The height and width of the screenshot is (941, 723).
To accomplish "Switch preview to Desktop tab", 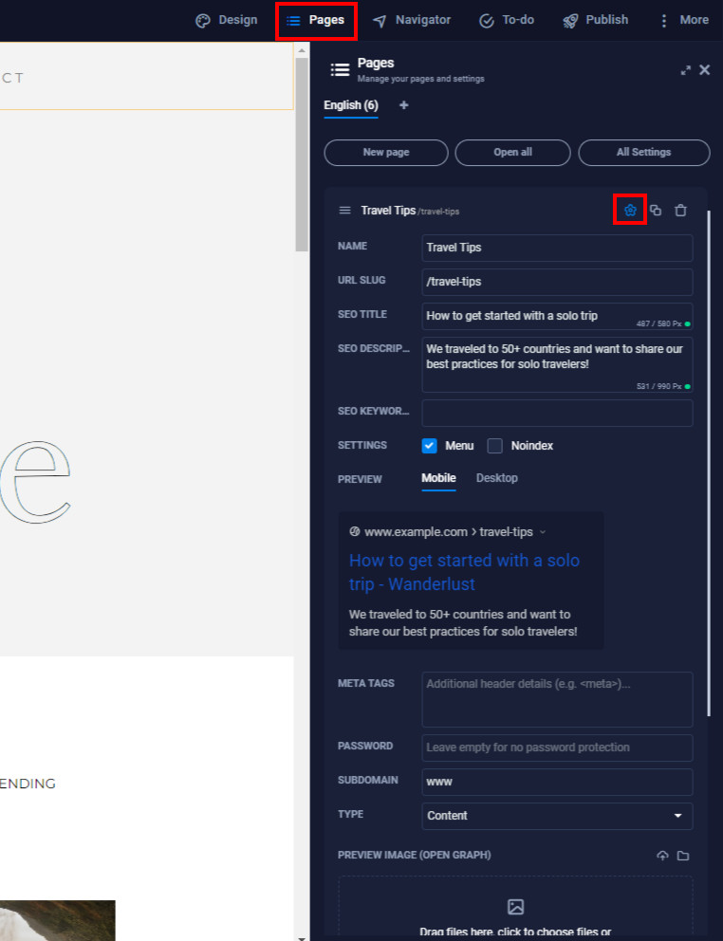I will [x=496, y=478].
